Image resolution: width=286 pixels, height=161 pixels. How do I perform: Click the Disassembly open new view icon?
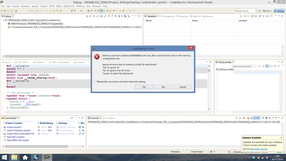click(275, 66)
